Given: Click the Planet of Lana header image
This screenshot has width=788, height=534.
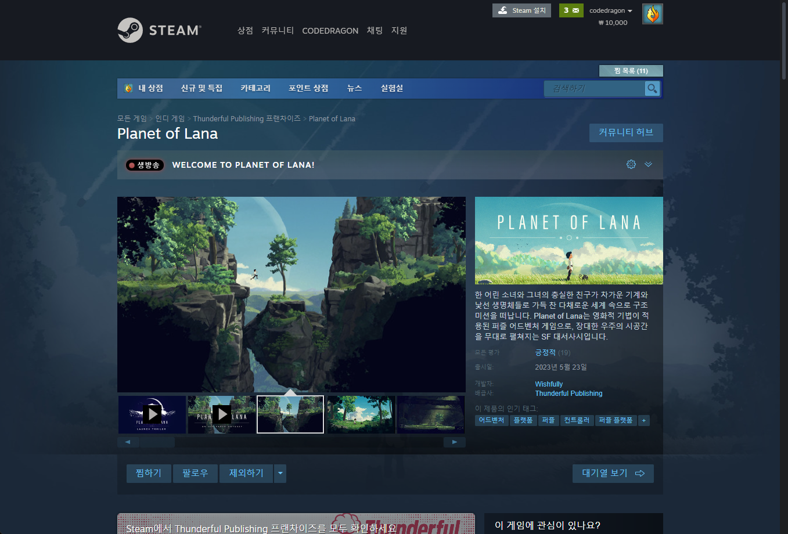Looking at the screenshot, I should pyautogui.click(x=569, y=240).
